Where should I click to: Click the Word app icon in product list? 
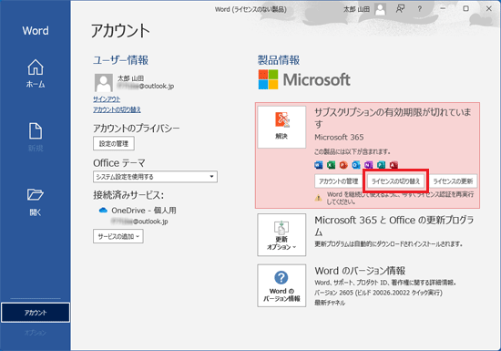tap(319, 165)
